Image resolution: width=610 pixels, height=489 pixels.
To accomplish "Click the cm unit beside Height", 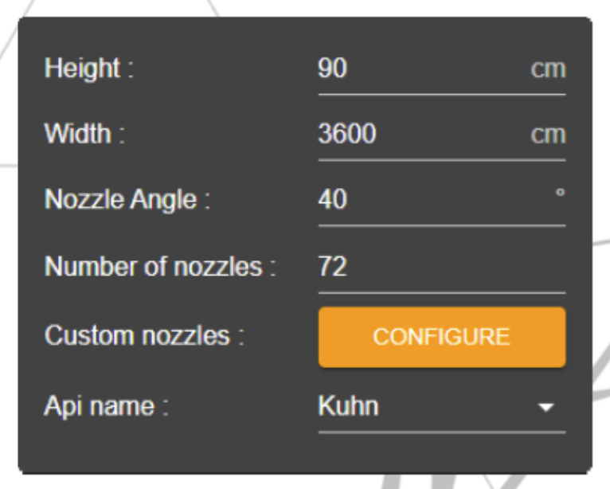I will click(x=548, y=68).
